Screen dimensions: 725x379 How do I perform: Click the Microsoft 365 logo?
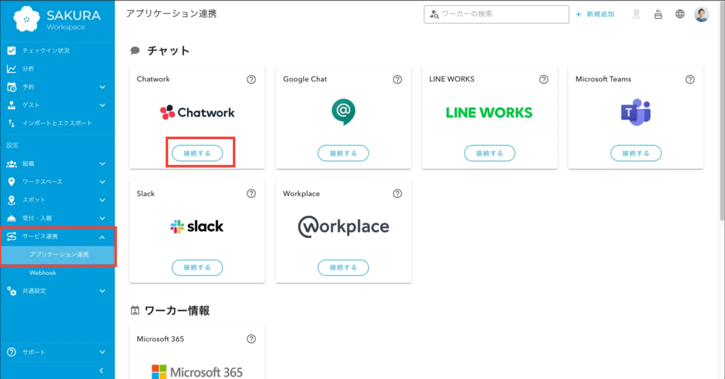pyautogui.click(x=197, y=372)
